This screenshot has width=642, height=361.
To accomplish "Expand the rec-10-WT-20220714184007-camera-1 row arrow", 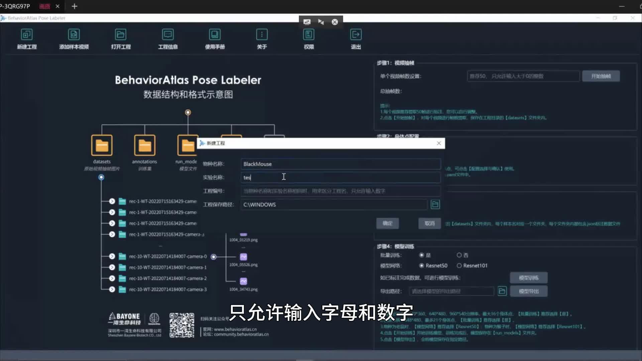I will (x=112, y=267).
